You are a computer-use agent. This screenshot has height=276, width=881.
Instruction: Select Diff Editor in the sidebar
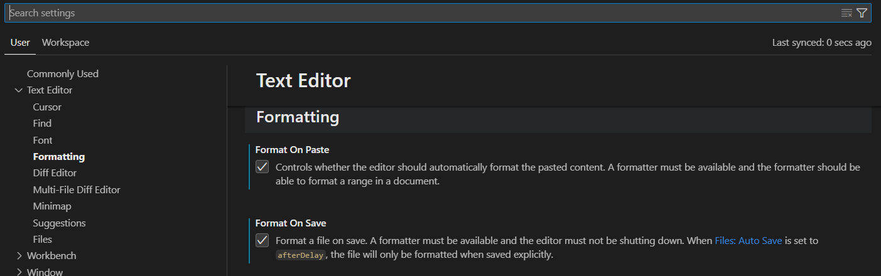point(55,173)
